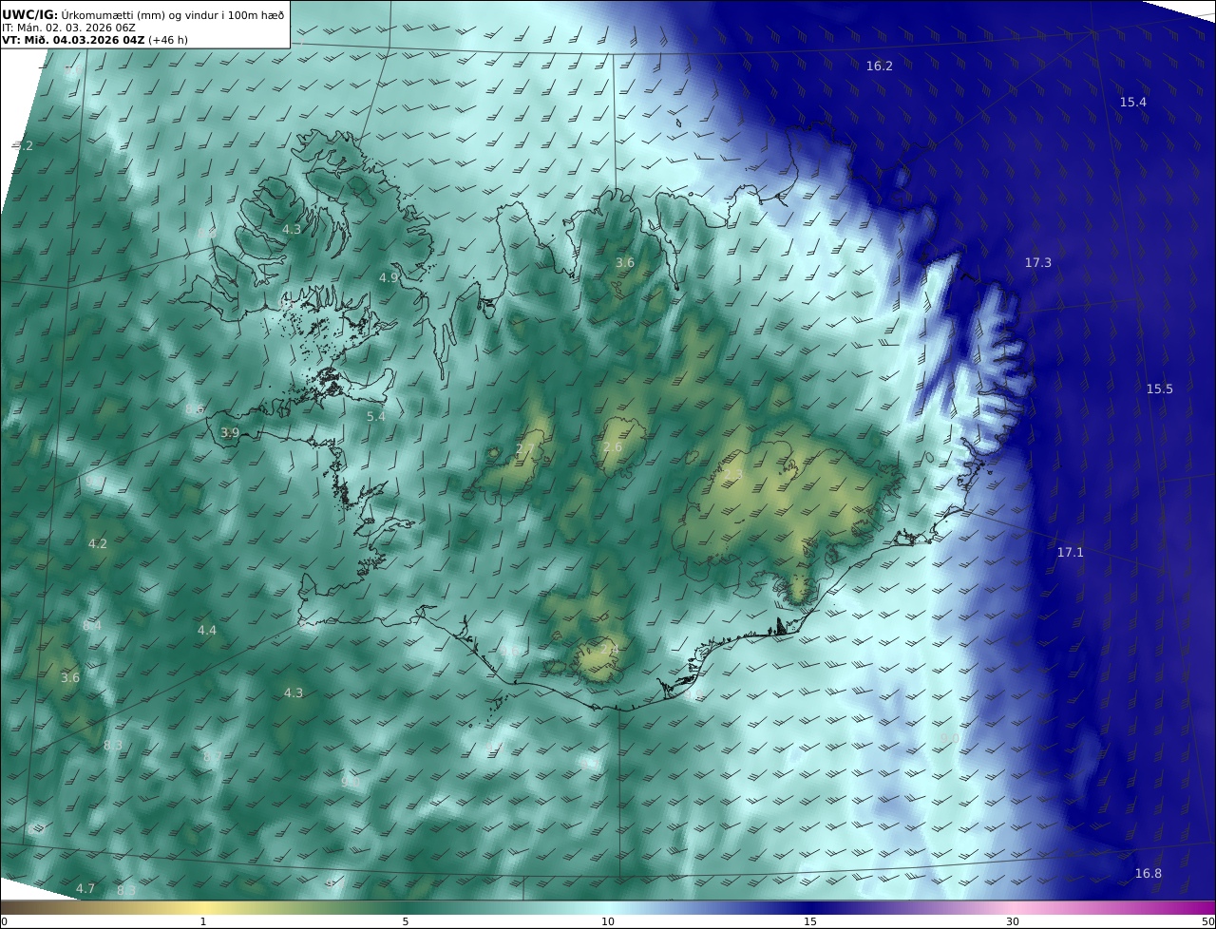Click the 16.2 value on the map
The width and height of the screenshot is (1216, 929).
click(880, 66)
